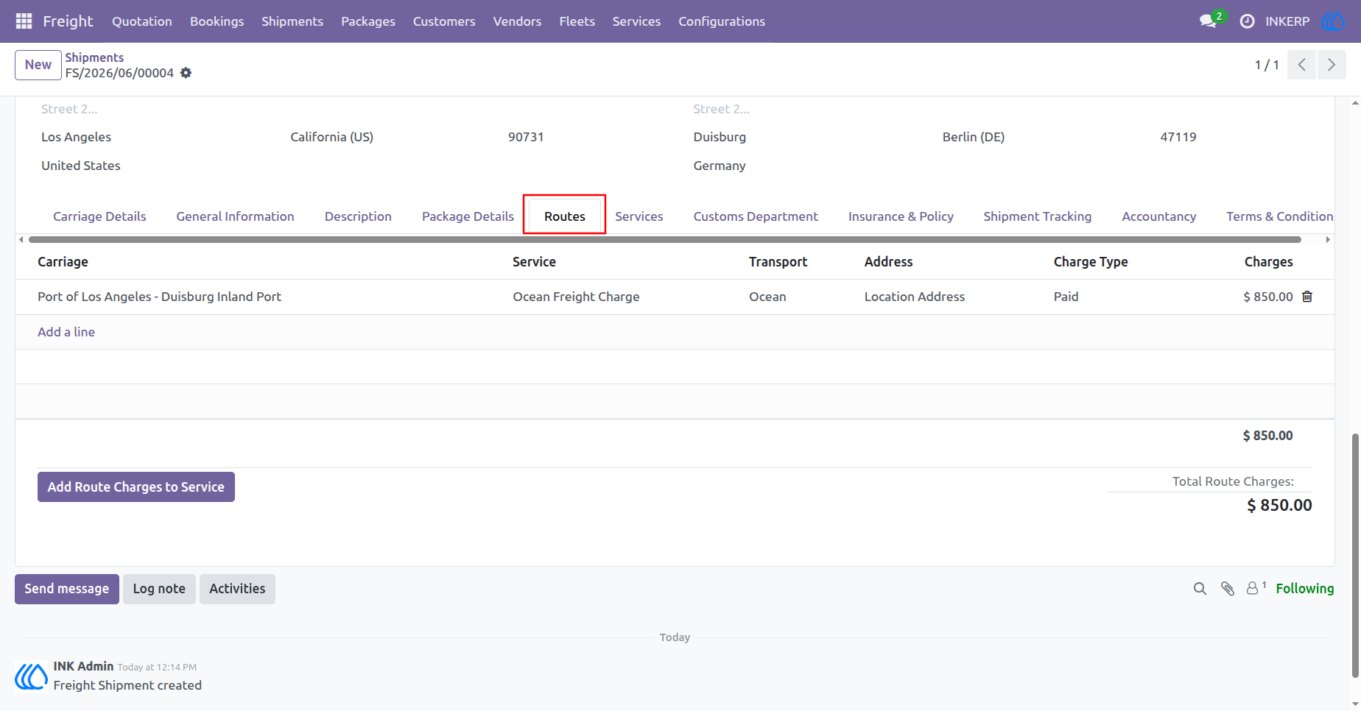Screen dimensions: 1361x711
Task: Switch to the Insurance & Policy tab
Action: click(901, 216)
